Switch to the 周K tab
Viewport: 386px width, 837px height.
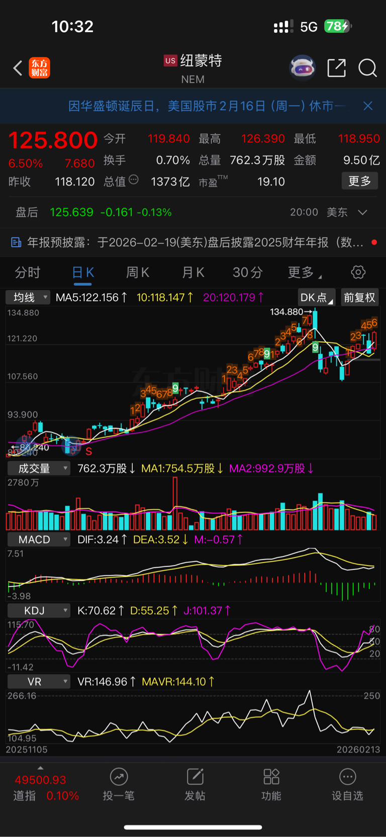pyautogui.click(x=138, y=272)
